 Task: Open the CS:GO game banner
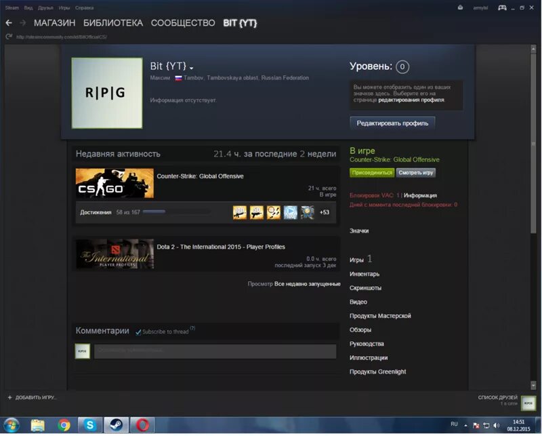point(114,183)
